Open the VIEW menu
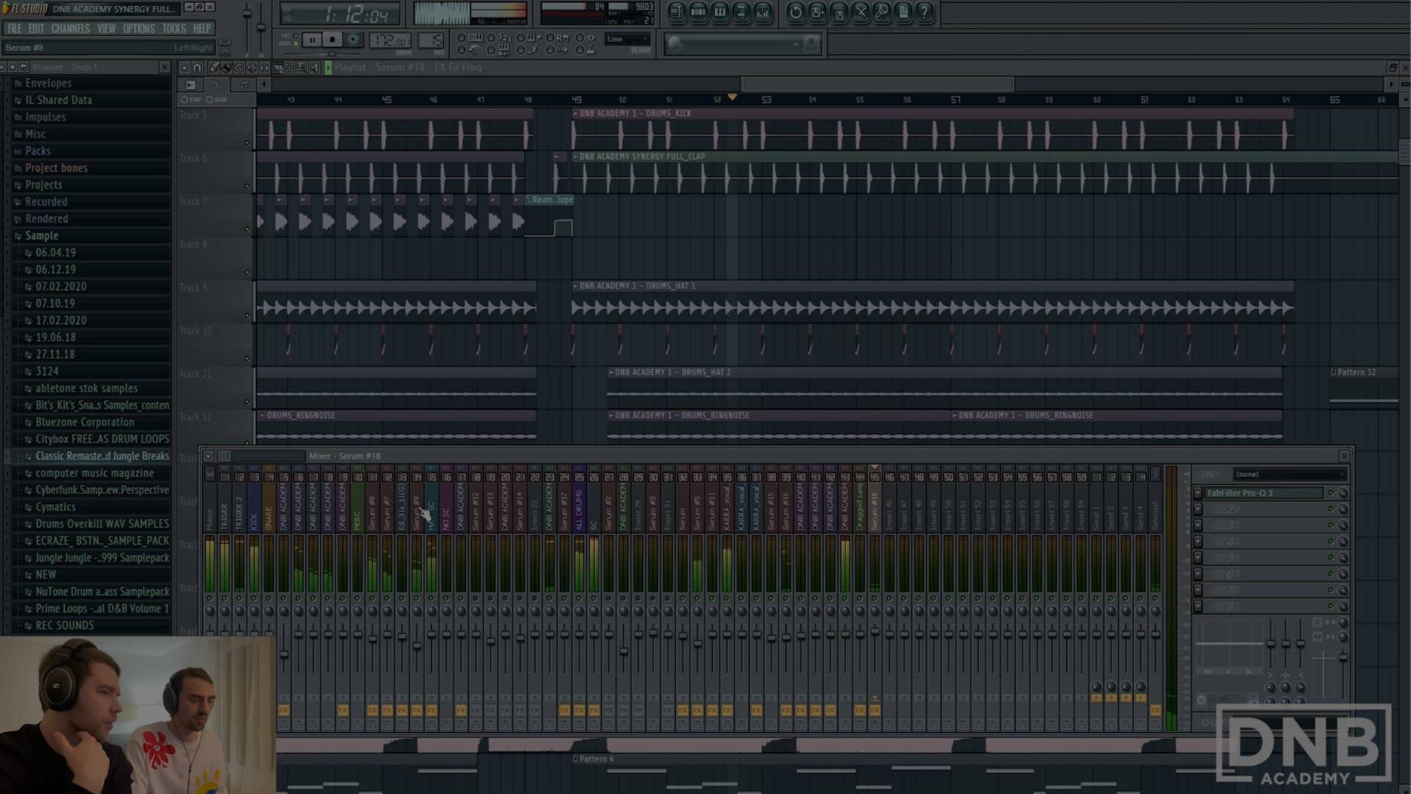The height and width of the screenshot is (794, 1411). [x=107, y=29]
